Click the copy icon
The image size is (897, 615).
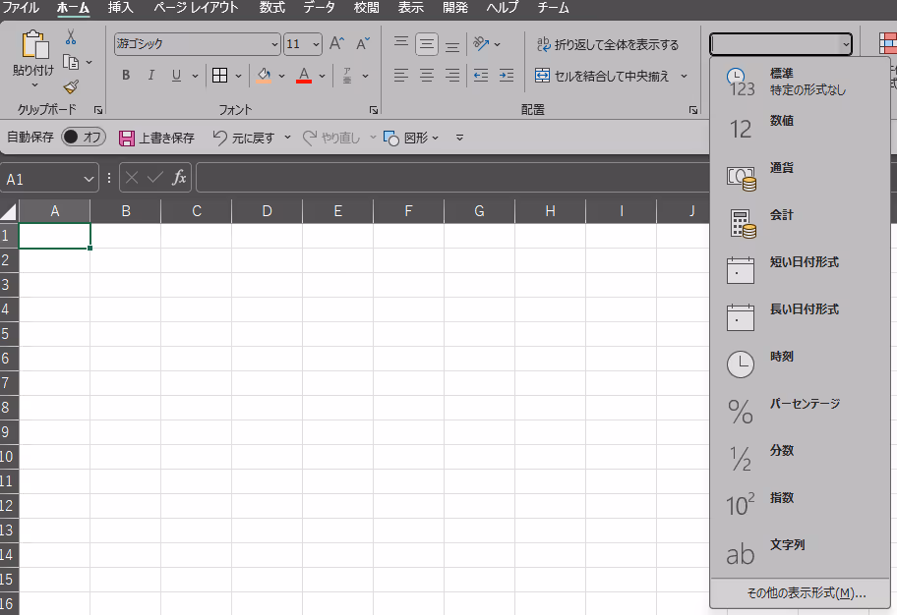click(71, 62)
